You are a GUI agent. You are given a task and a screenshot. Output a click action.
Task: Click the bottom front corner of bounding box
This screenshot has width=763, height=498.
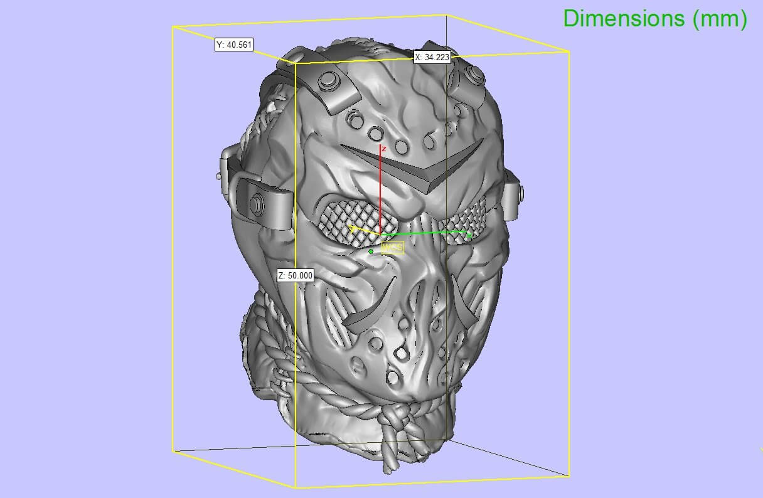pos(296,487)
